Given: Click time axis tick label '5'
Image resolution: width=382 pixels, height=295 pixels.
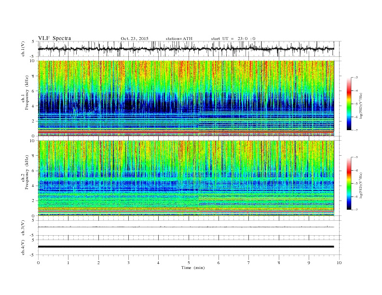Looking at the screenshot, I should click(x=189, y=263).
